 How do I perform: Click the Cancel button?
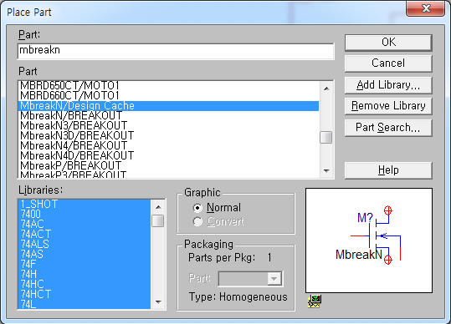pyautogui.click(x=388, y=63)
